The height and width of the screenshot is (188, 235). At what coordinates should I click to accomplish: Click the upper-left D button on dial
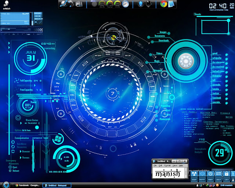click(61, 75)
